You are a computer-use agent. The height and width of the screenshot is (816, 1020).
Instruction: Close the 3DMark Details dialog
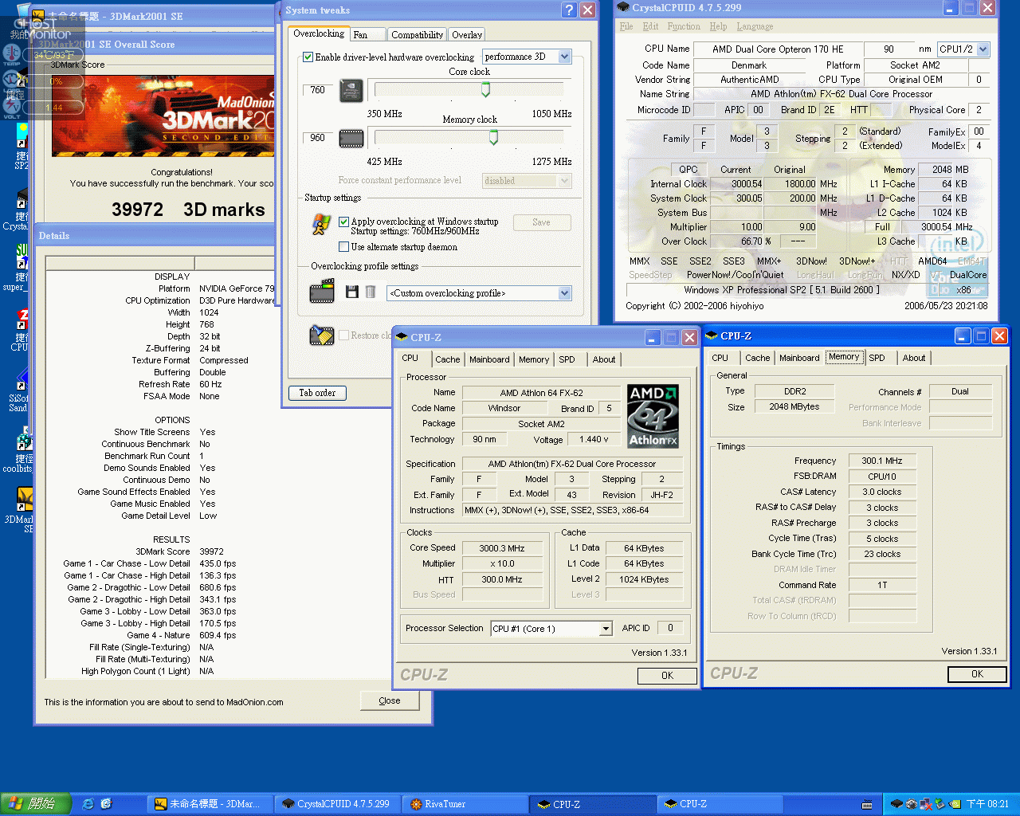point(390,701)
